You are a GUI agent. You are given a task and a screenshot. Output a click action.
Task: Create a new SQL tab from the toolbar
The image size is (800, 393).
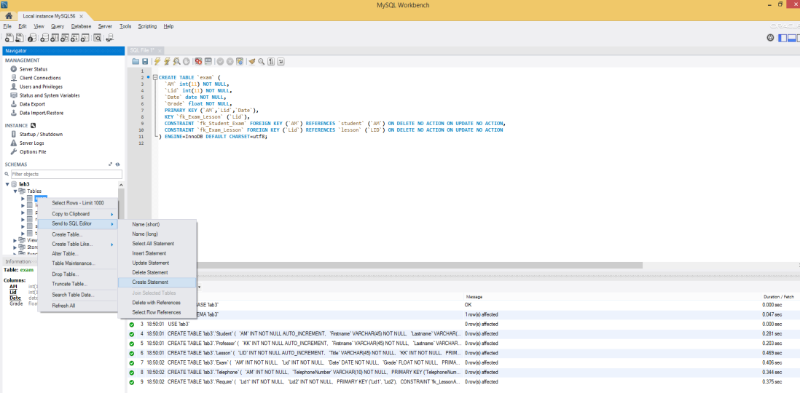(9, 37)
